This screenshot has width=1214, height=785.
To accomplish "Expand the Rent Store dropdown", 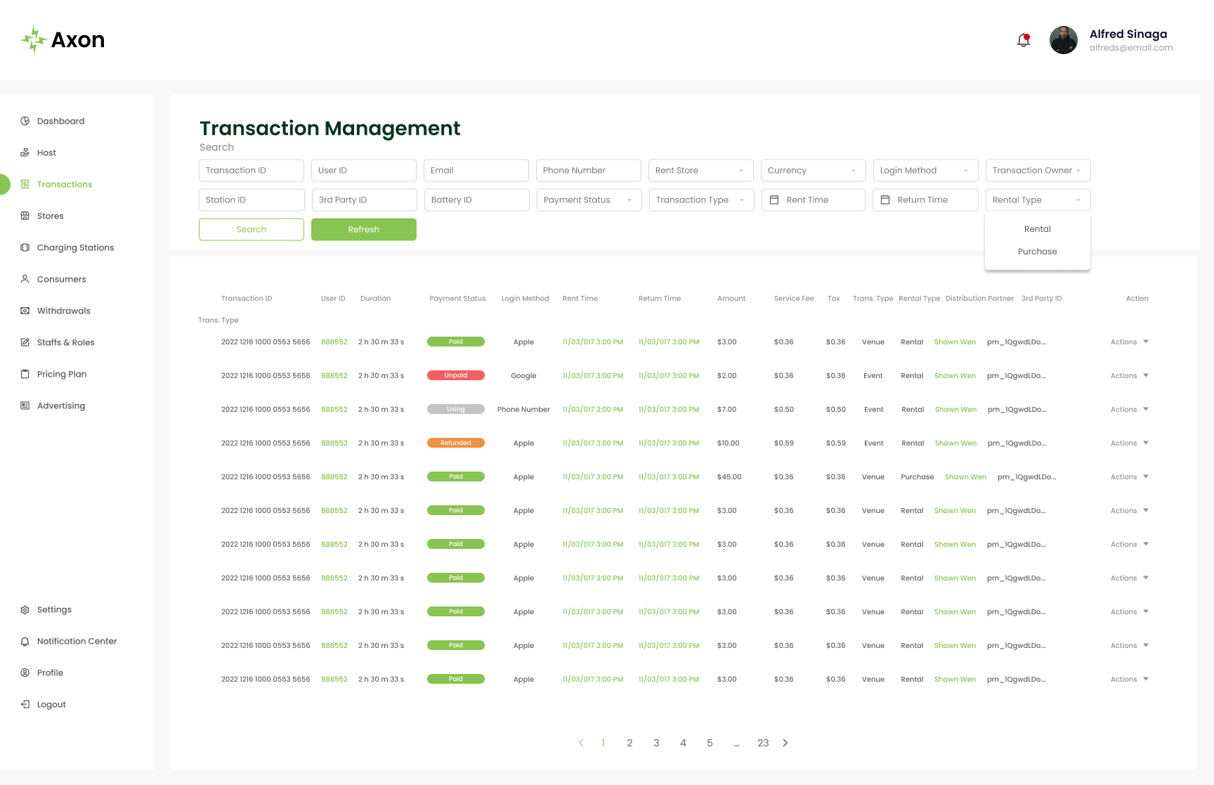I will click(x=700, y=170).
